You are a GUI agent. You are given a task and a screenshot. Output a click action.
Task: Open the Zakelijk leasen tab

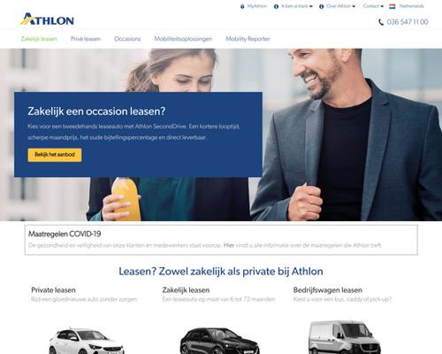(39, 39)
